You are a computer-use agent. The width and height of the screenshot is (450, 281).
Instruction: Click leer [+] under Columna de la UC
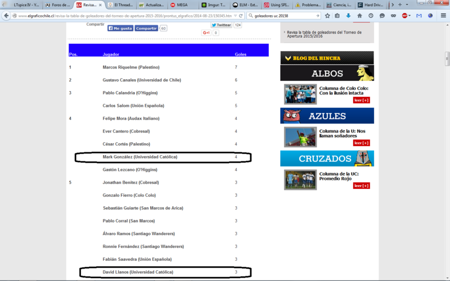click(361, 185)
